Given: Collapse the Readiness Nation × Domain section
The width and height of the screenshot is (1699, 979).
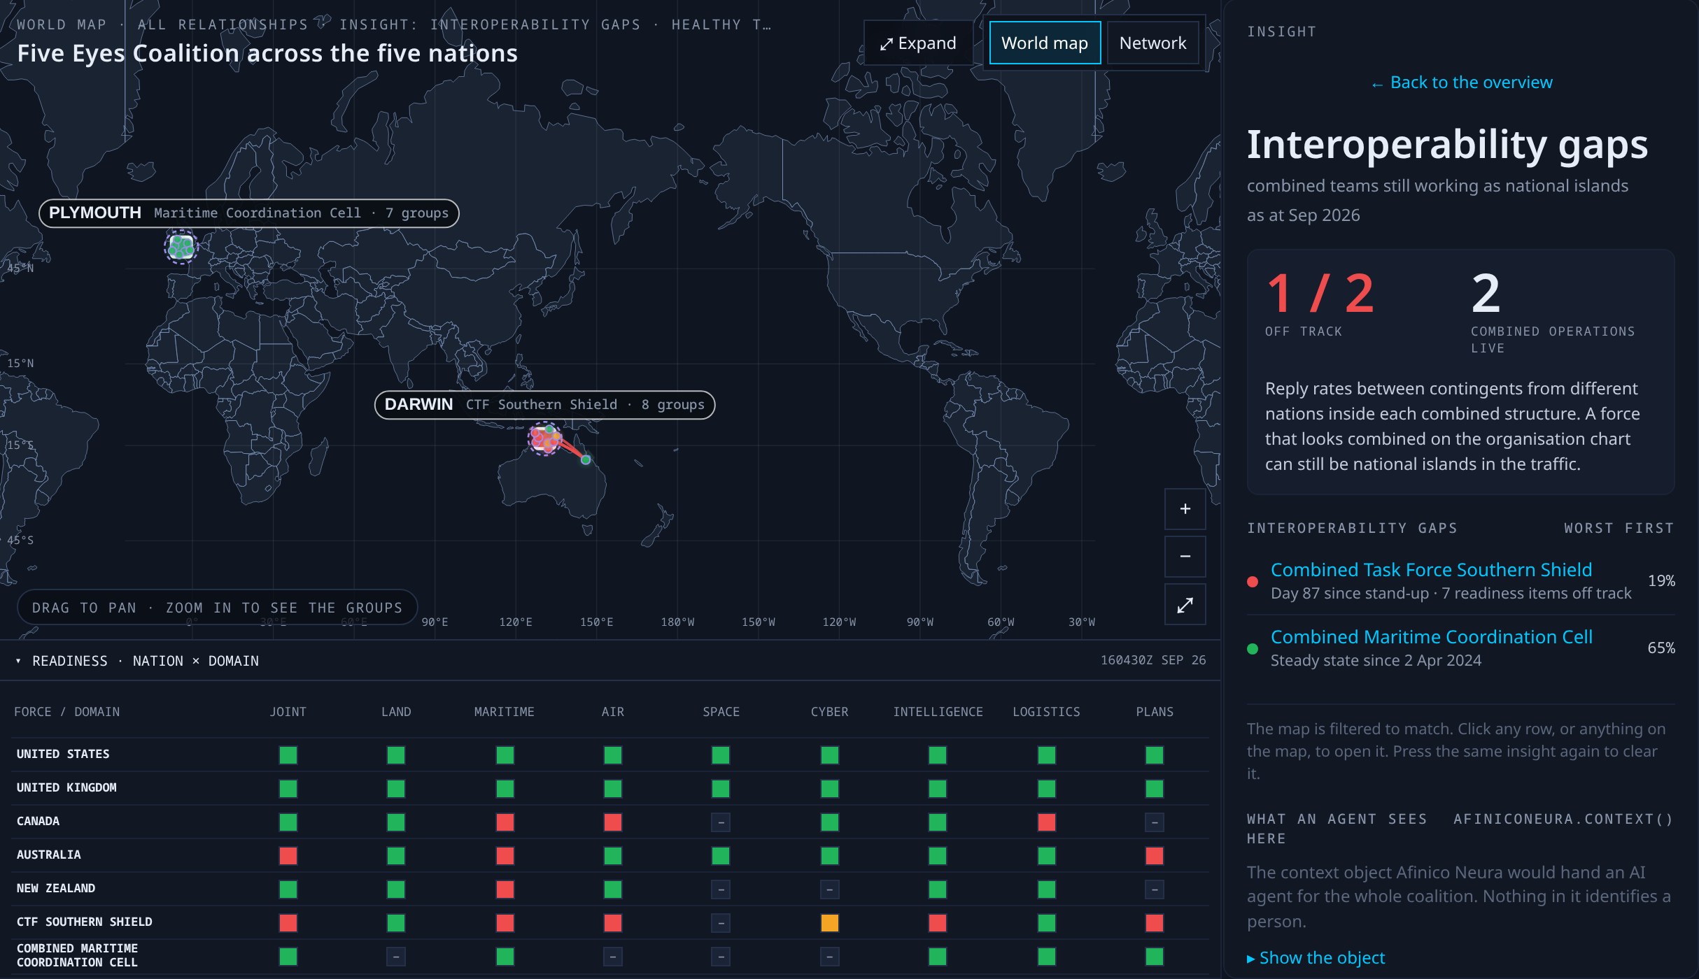Looking at the screenshot, I should coord(137,661).
